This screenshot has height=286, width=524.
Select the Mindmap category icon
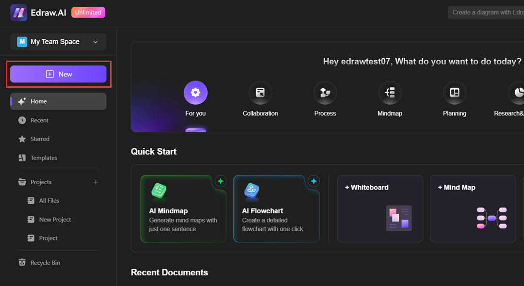pyautogui.click(x=390, y=92)
